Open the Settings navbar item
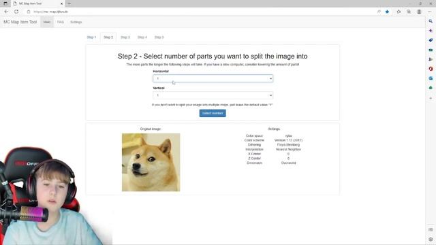The height and width of the screenshot is (245, 436). point(76,22)
